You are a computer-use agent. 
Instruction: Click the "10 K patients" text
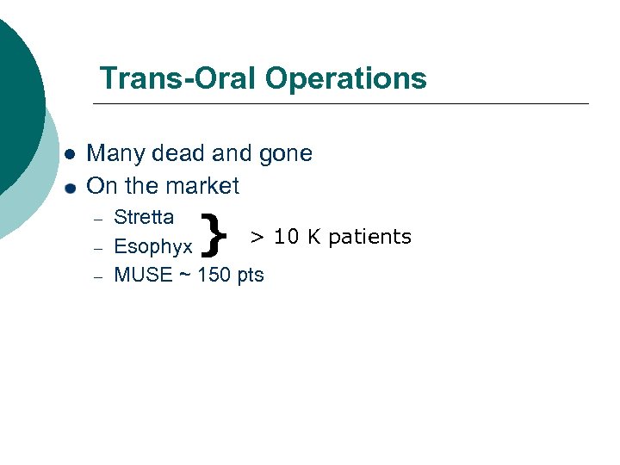pyautogui.click(x=342, y=237)
